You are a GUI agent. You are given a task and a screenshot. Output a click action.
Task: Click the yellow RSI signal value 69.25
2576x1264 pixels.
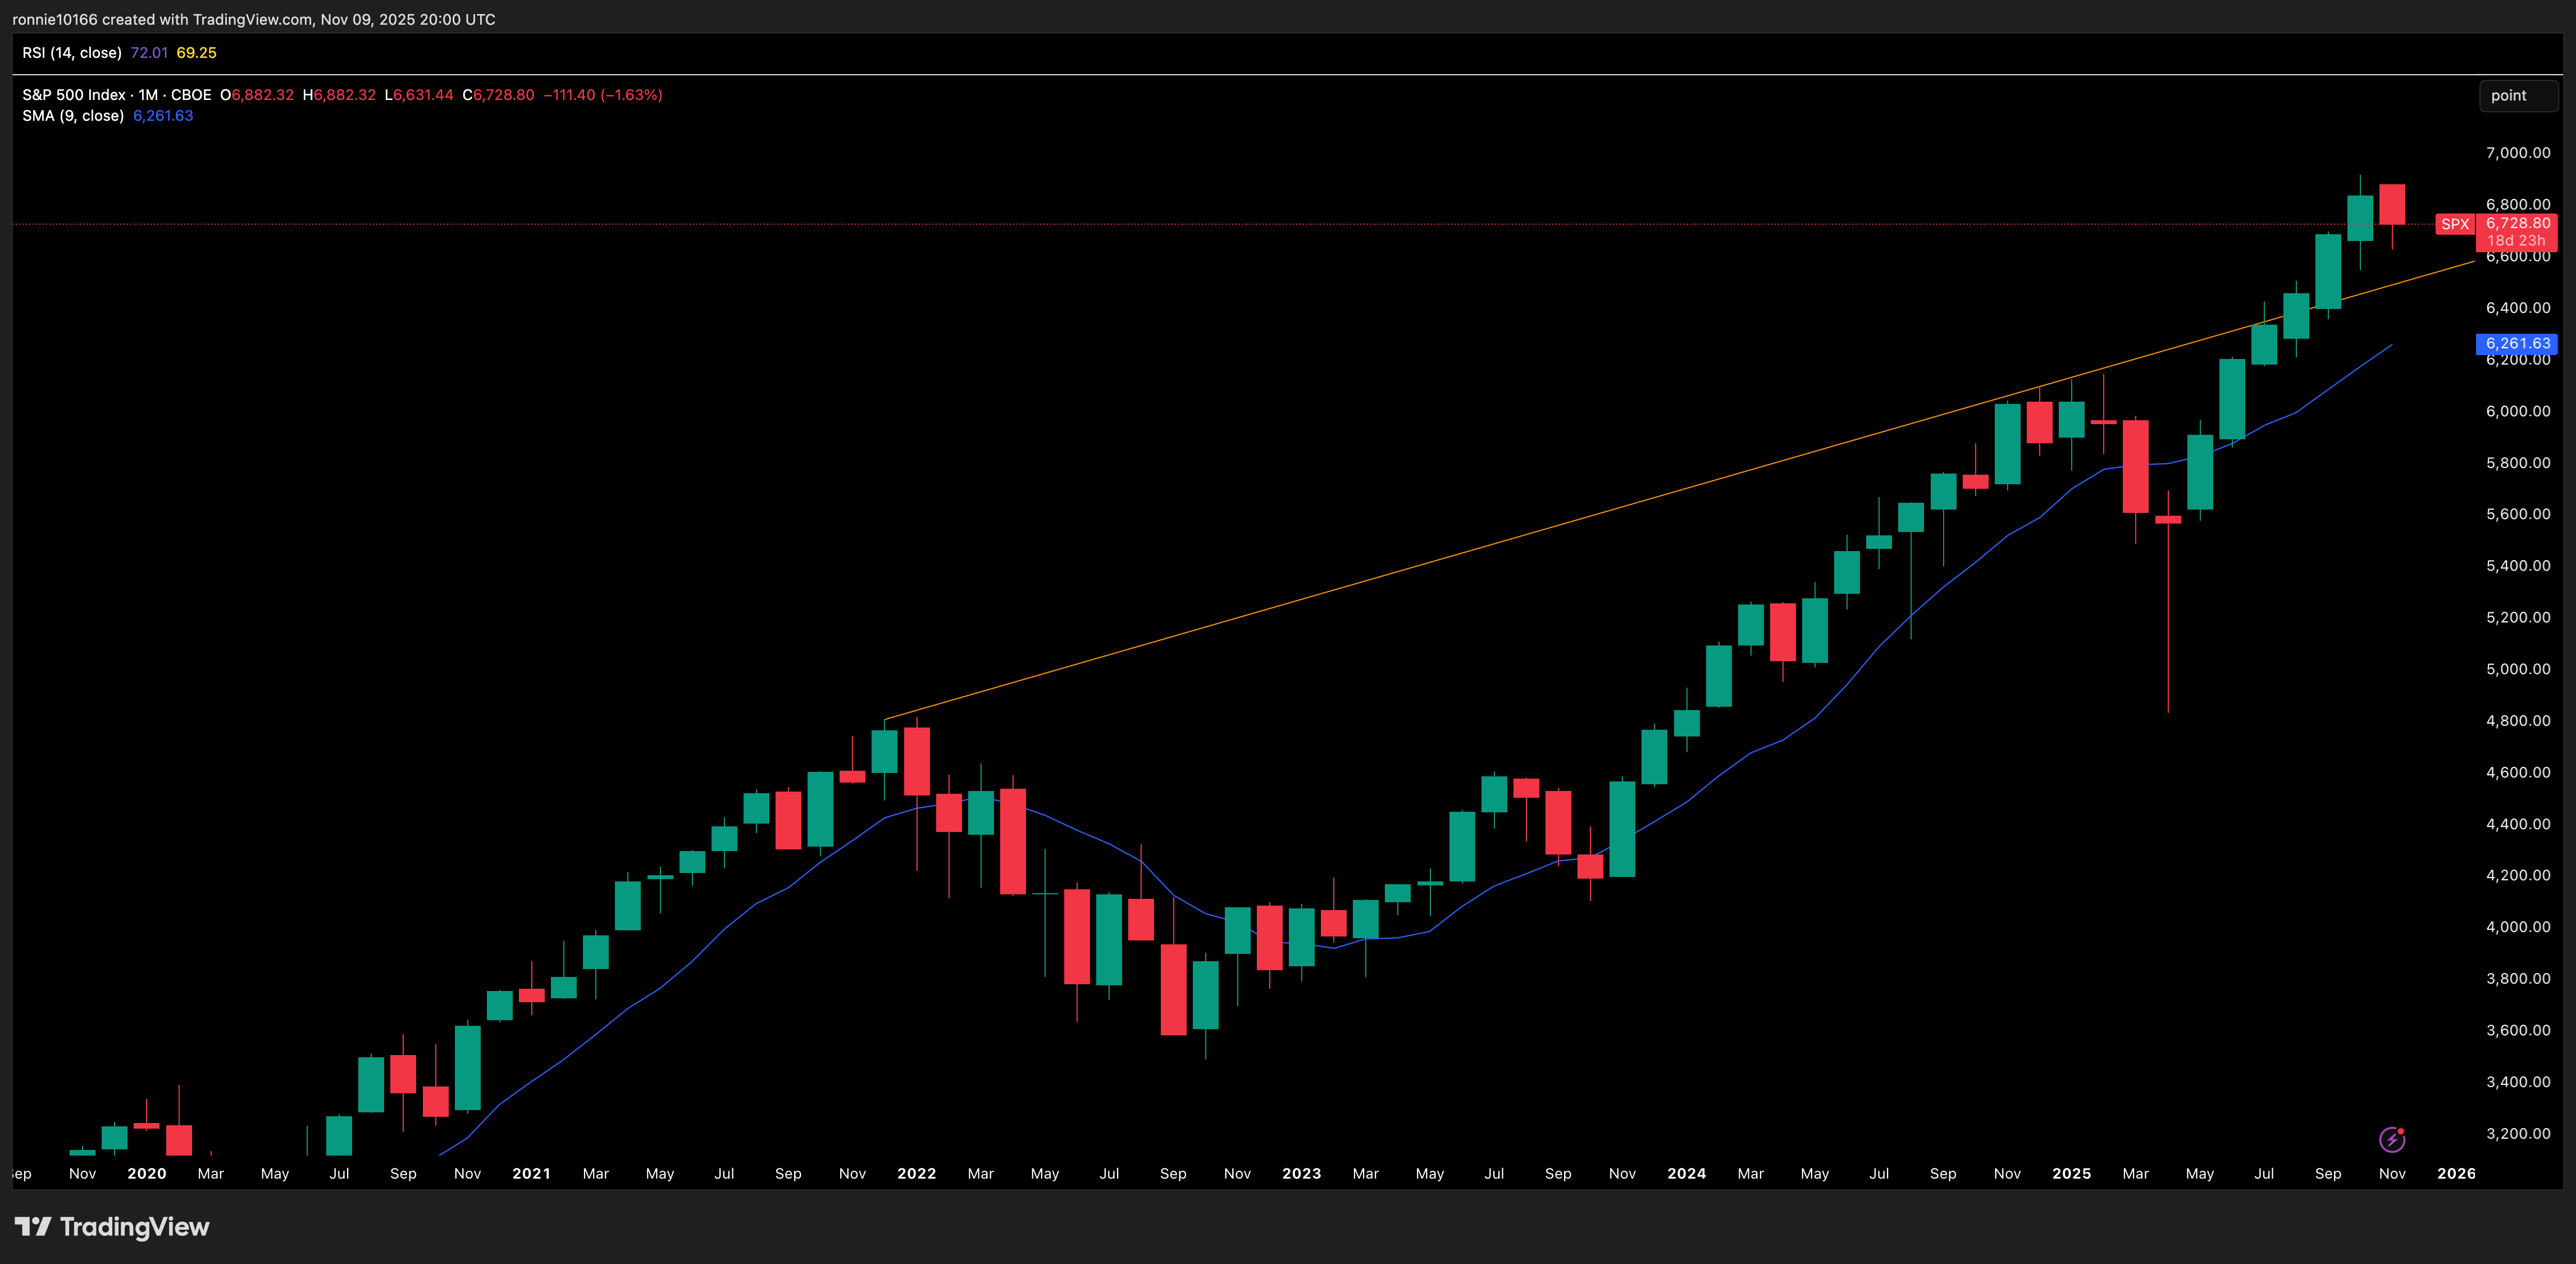coord(196,52)
